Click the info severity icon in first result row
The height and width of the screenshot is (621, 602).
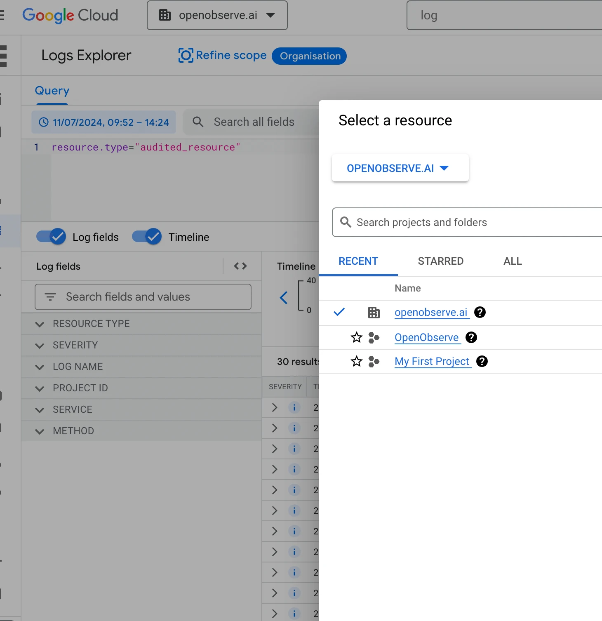294,407
